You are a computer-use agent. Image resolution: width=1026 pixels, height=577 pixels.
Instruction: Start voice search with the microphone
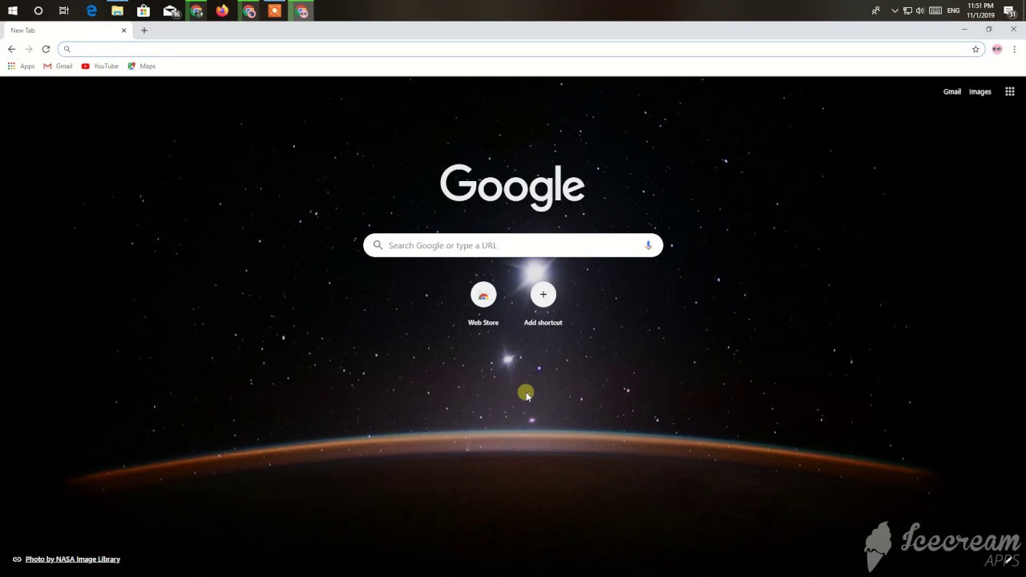pos(648,245)
